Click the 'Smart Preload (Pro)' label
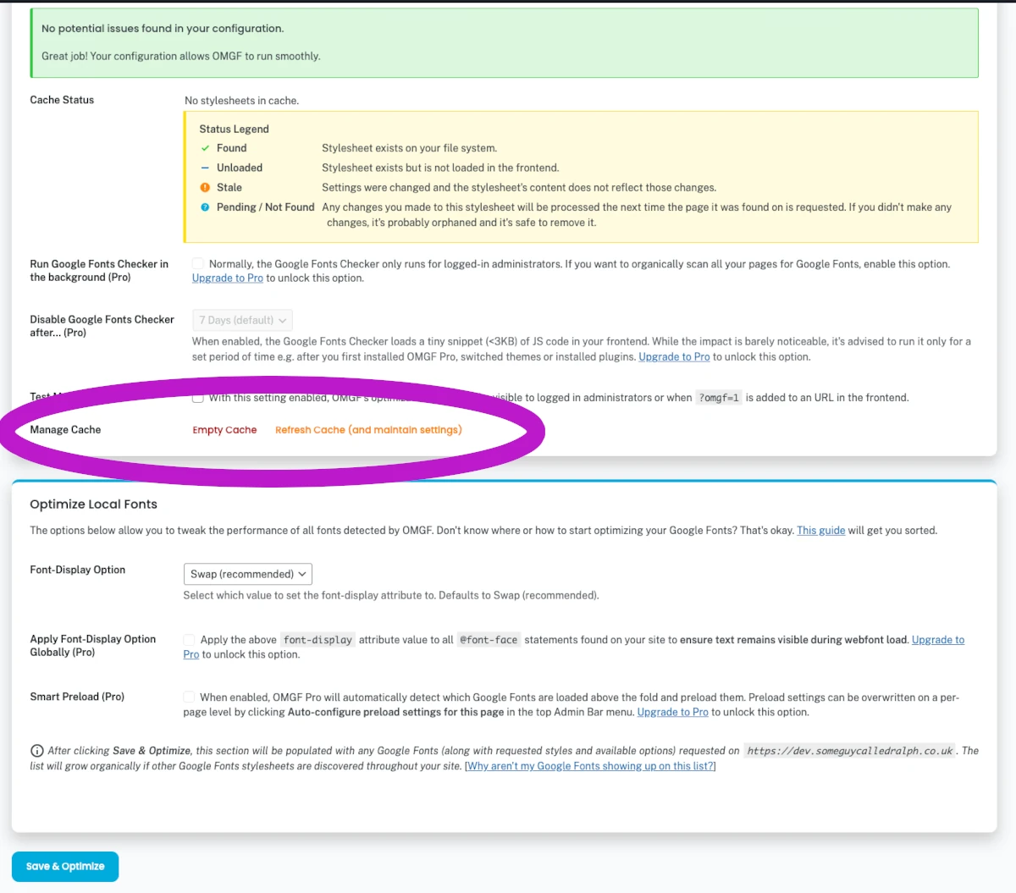The height and width of the screenshot is (893, 1016). pyautogui.click(x=77, y=697)
